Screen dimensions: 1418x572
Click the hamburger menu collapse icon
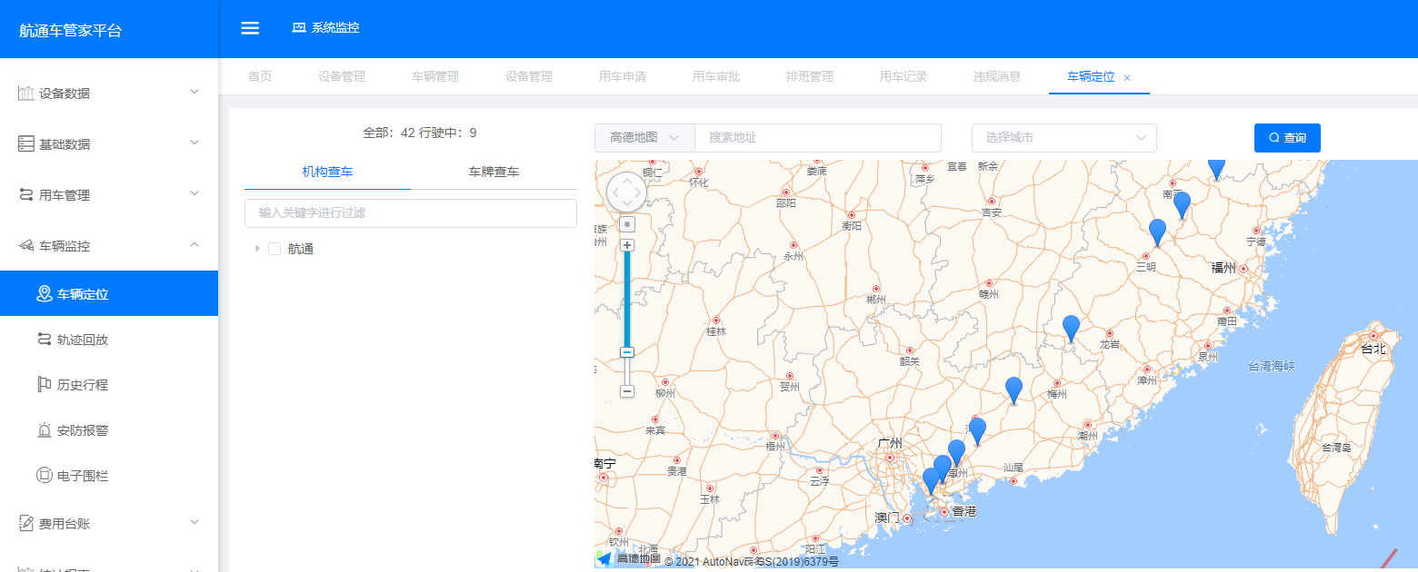(250, 28)
